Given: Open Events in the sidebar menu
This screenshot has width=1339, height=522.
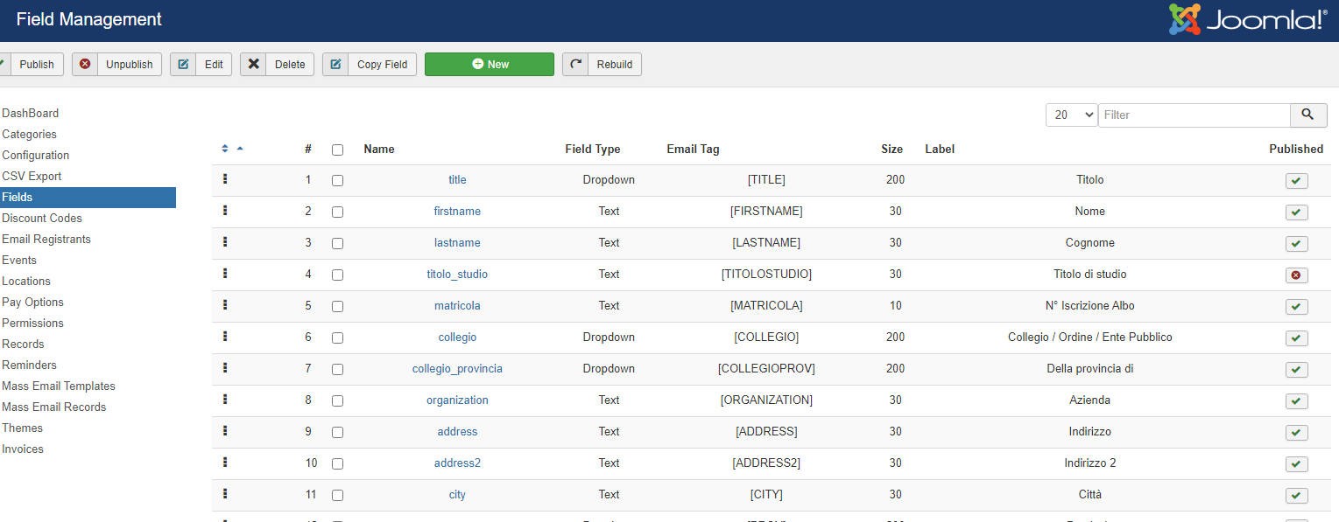Looking at the screenshot, I should [19, 260].
